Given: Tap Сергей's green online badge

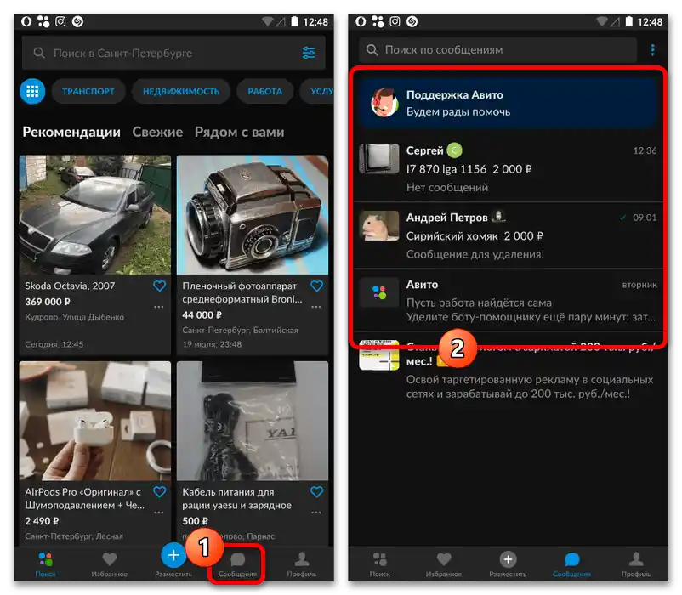Looking at the screenshot, I should [x=454, y=150].
